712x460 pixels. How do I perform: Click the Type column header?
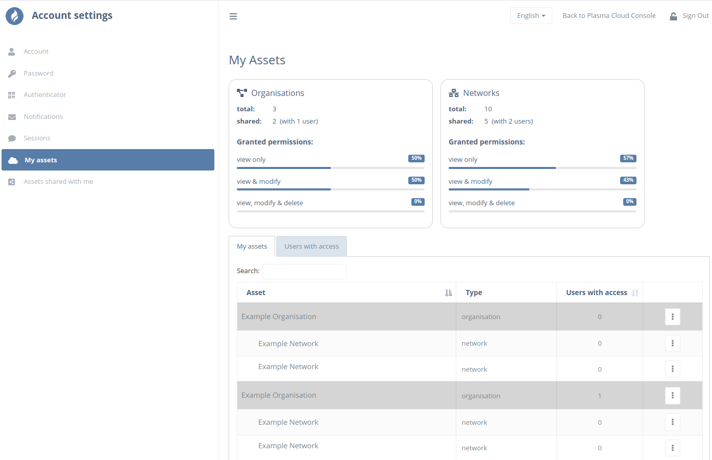tap(506, 293)
